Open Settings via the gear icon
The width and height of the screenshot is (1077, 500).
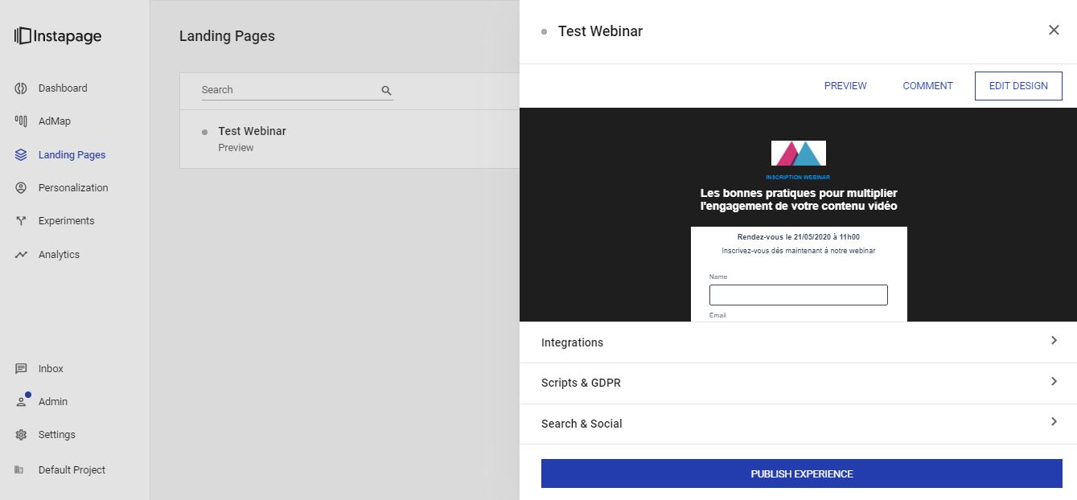point(22,435)
